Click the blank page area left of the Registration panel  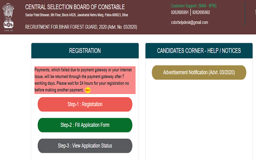tap(15, 100)
